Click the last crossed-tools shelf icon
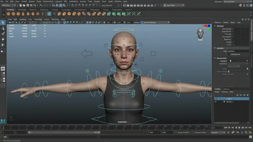 click(x=139, y=14)
